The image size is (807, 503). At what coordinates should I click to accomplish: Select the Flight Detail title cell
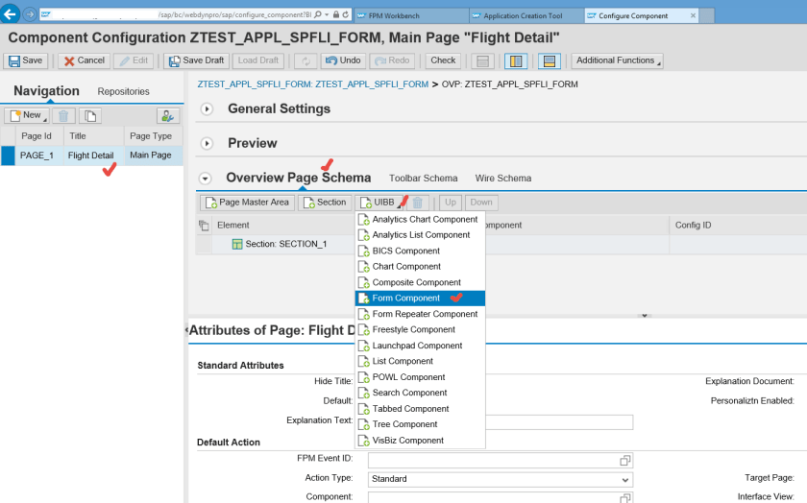pyautogui.click(x=93, y=156)
